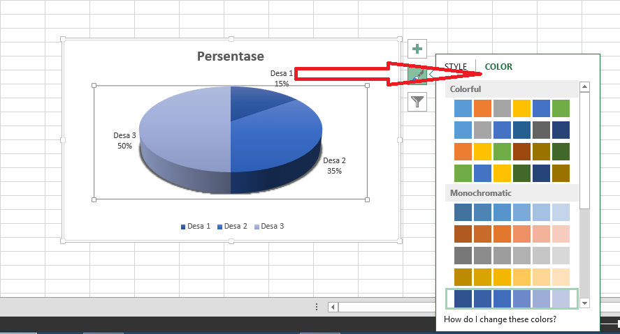Pick the gold Monochromatic palette row
620x334 pixels.
(x=512, y=277)
